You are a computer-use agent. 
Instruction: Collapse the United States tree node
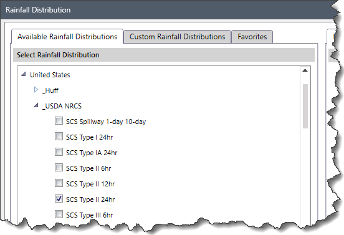(24, 74)
